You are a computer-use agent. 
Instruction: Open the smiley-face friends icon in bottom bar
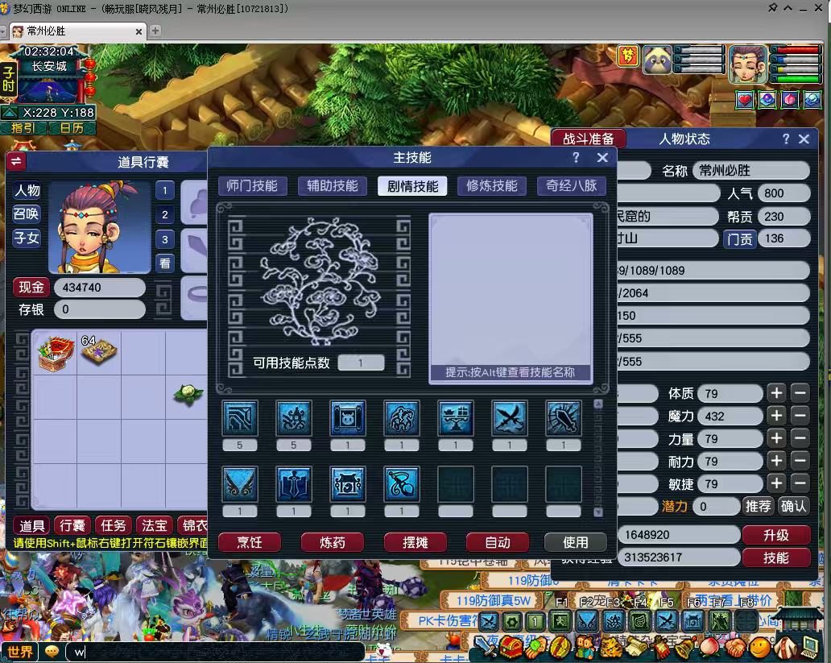click(760, 648)
